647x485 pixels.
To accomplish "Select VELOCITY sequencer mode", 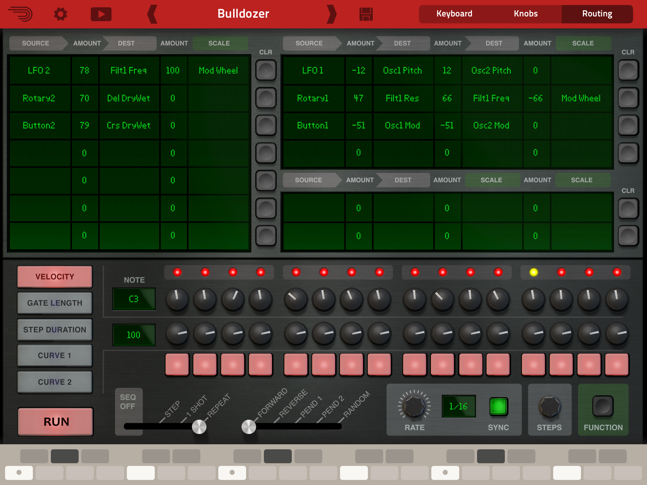I will (55, 277).
